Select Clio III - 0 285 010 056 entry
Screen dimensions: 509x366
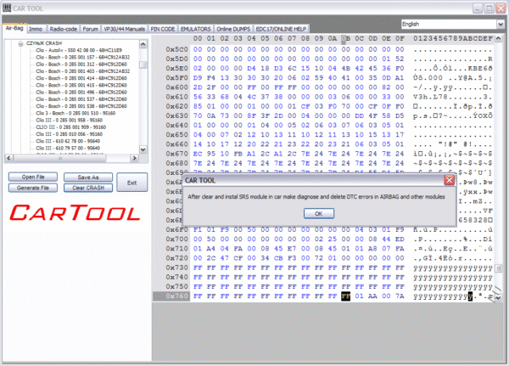70,134
